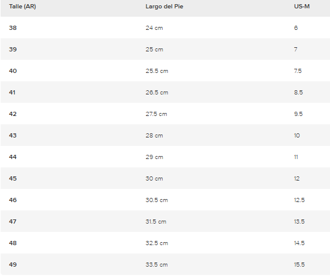The width and height of the screenshot is (330, 278).
Task: Click US-M value 15.5
Action: coord(300,265)
